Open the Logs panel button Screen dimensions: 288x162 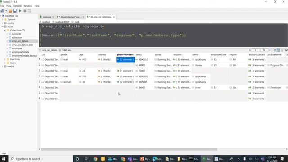coord(4,153)
